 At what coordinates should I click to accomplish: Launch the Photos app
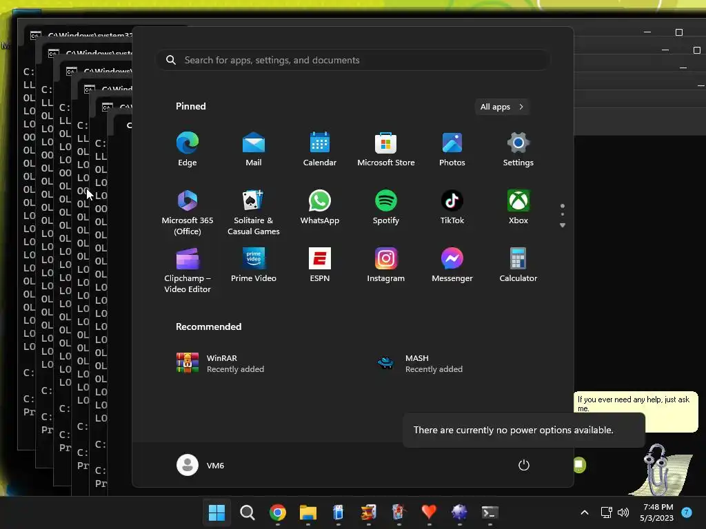click(452, 149)
